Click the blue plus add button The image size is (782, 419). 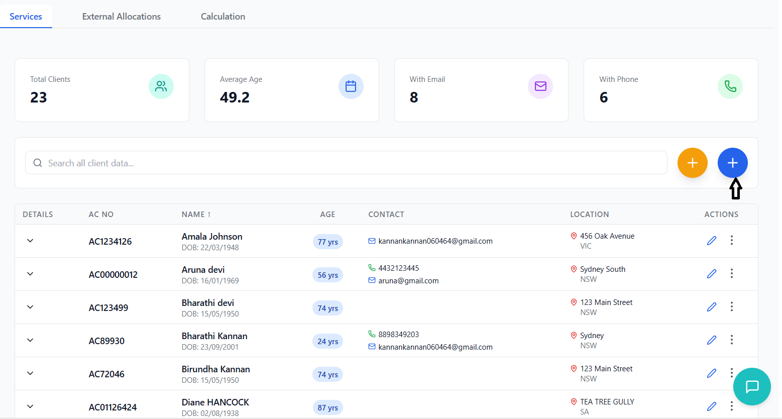(x=732, y=163)
